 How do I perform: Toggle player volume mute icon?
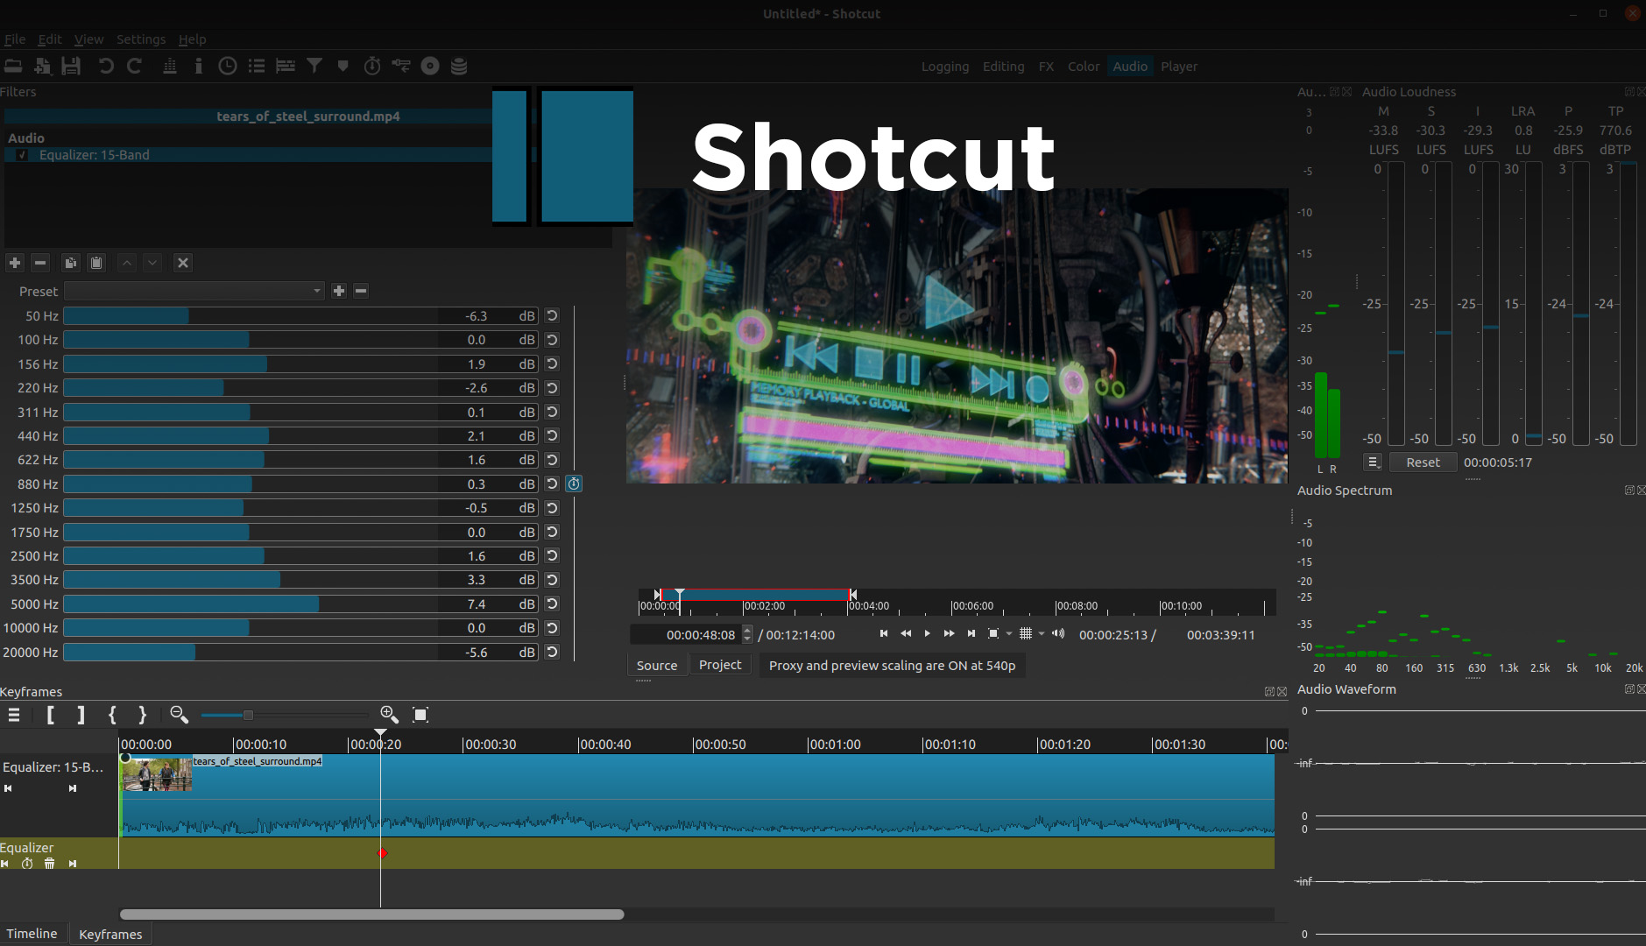pos(1058,633)
